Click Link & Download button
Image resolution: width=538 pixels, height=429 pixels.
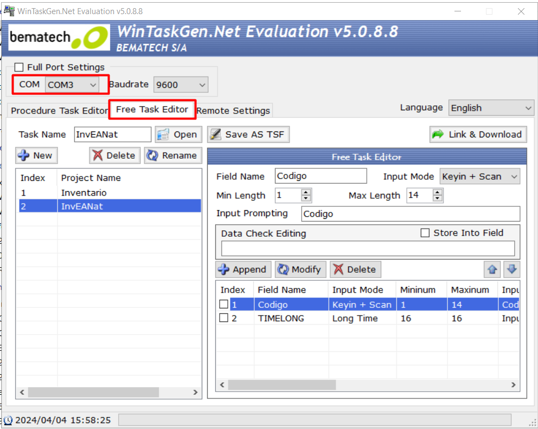click(478, 134)
